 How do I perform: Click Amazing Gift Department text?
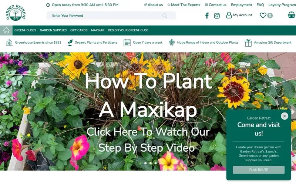[273, 43]
